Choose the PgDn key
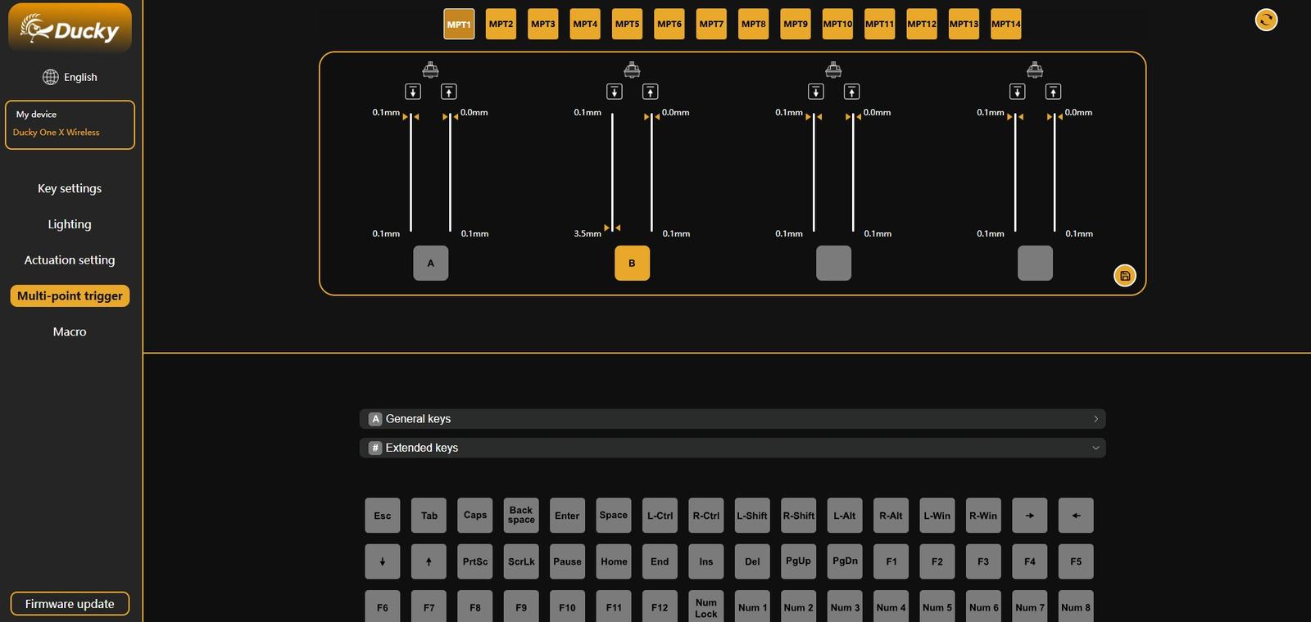 845,561
